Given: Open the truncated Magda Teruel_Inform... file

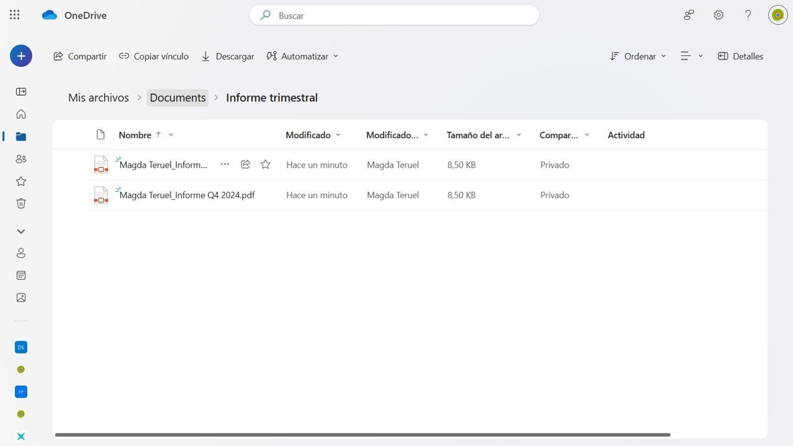Looking at the screenshot, I should [164, 165].
